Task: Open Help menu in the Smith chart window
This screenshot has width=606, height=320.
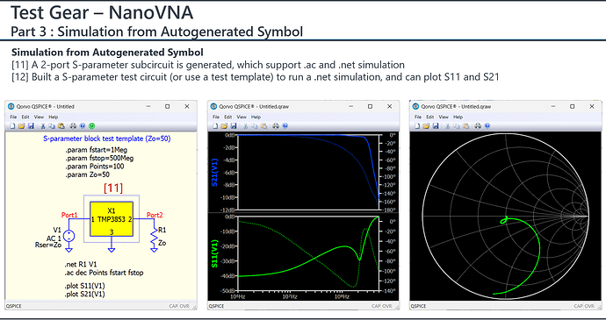Action: click(458, 117)
